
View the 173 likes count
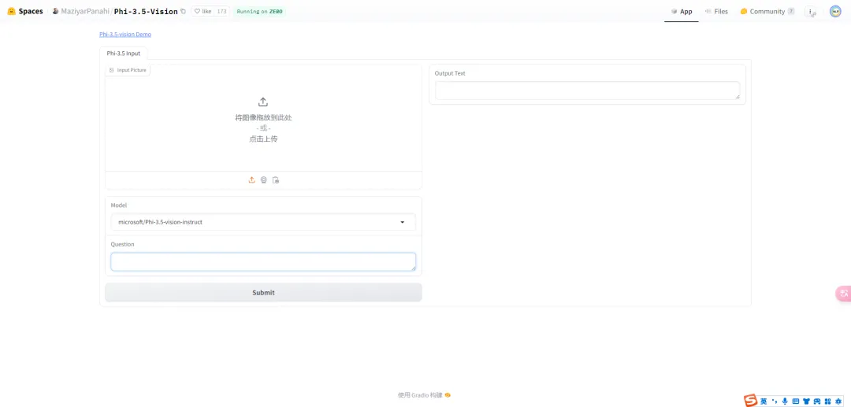pos(221,11)
